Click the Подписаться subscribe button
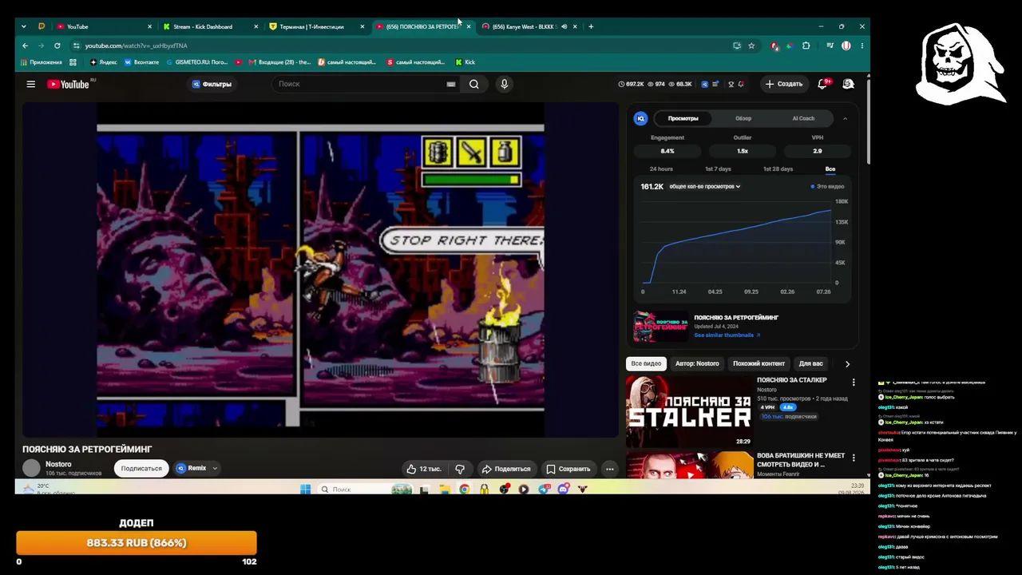This screenshot has height=575, width=1022. pos(141,469)
